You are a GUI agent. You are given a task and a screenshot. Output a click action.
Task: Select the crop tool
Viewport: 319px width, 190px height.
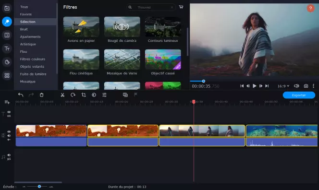[84, 95]
